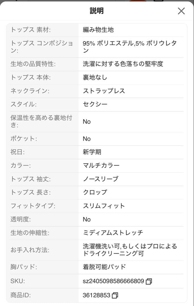Tap the 着脱可能パッド chest pad value

tap(104, 267)
